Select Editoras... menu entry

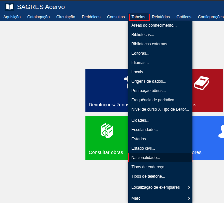coord(160,53)
